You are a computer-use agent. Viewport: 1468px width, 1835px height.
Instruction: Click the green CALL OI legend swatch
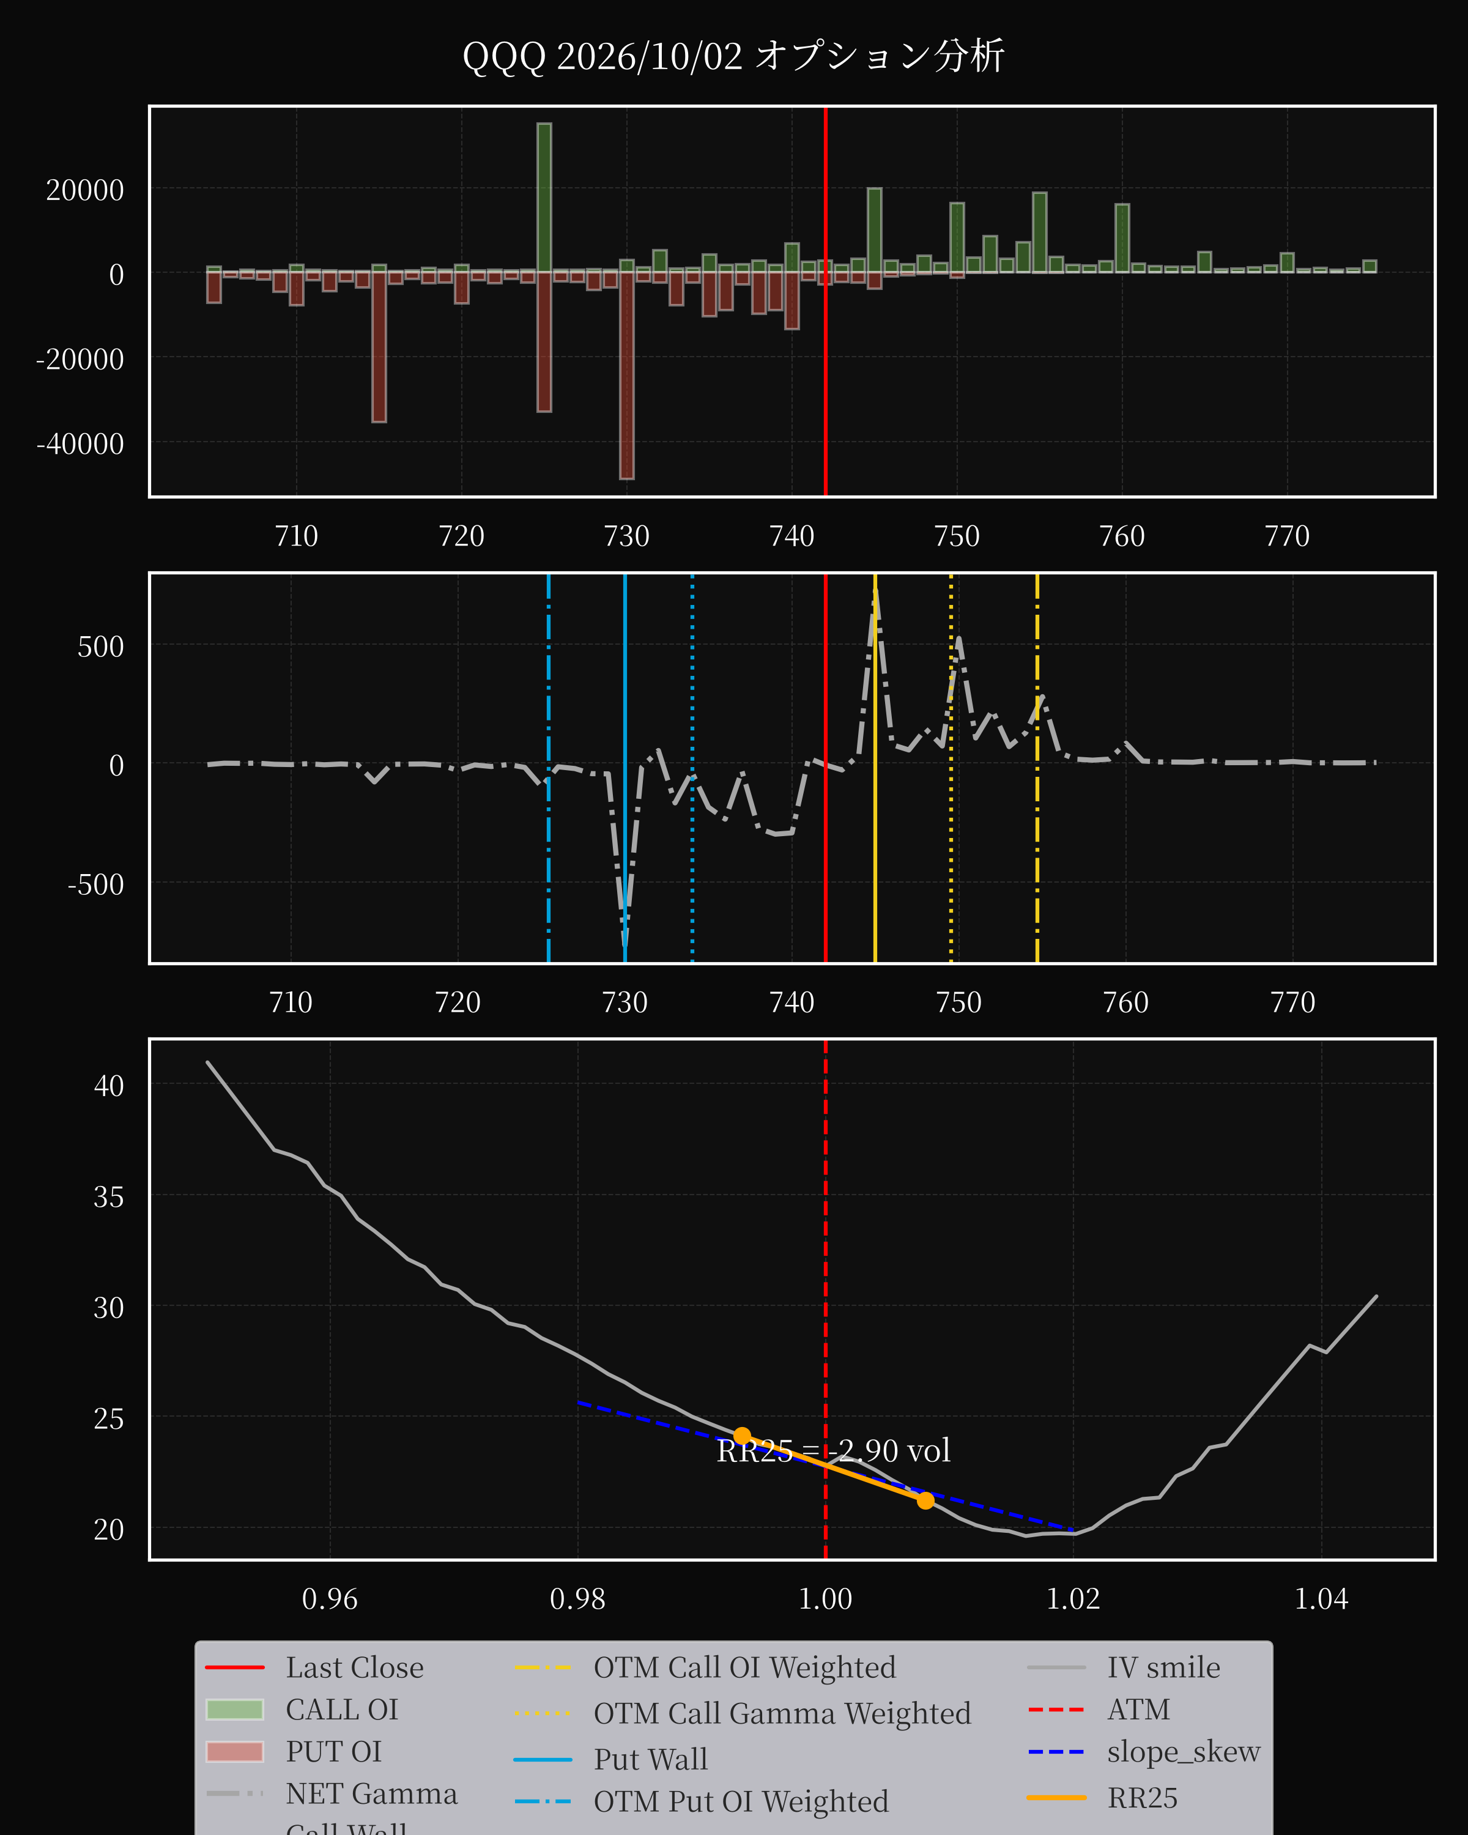(x=235, y=1710)
